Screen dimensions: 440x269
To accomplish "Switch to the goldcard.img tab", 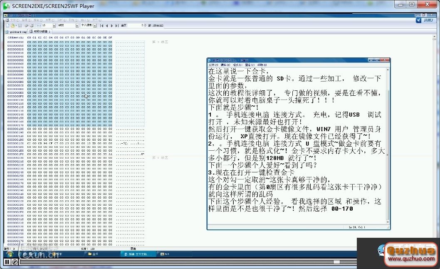I will 16,32.
